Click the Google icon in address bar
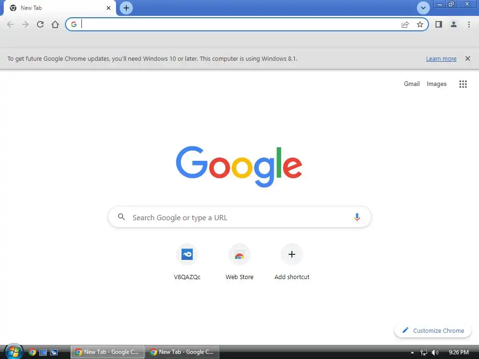The width and height of the screenshot is (479, 359). click(73, 24)
